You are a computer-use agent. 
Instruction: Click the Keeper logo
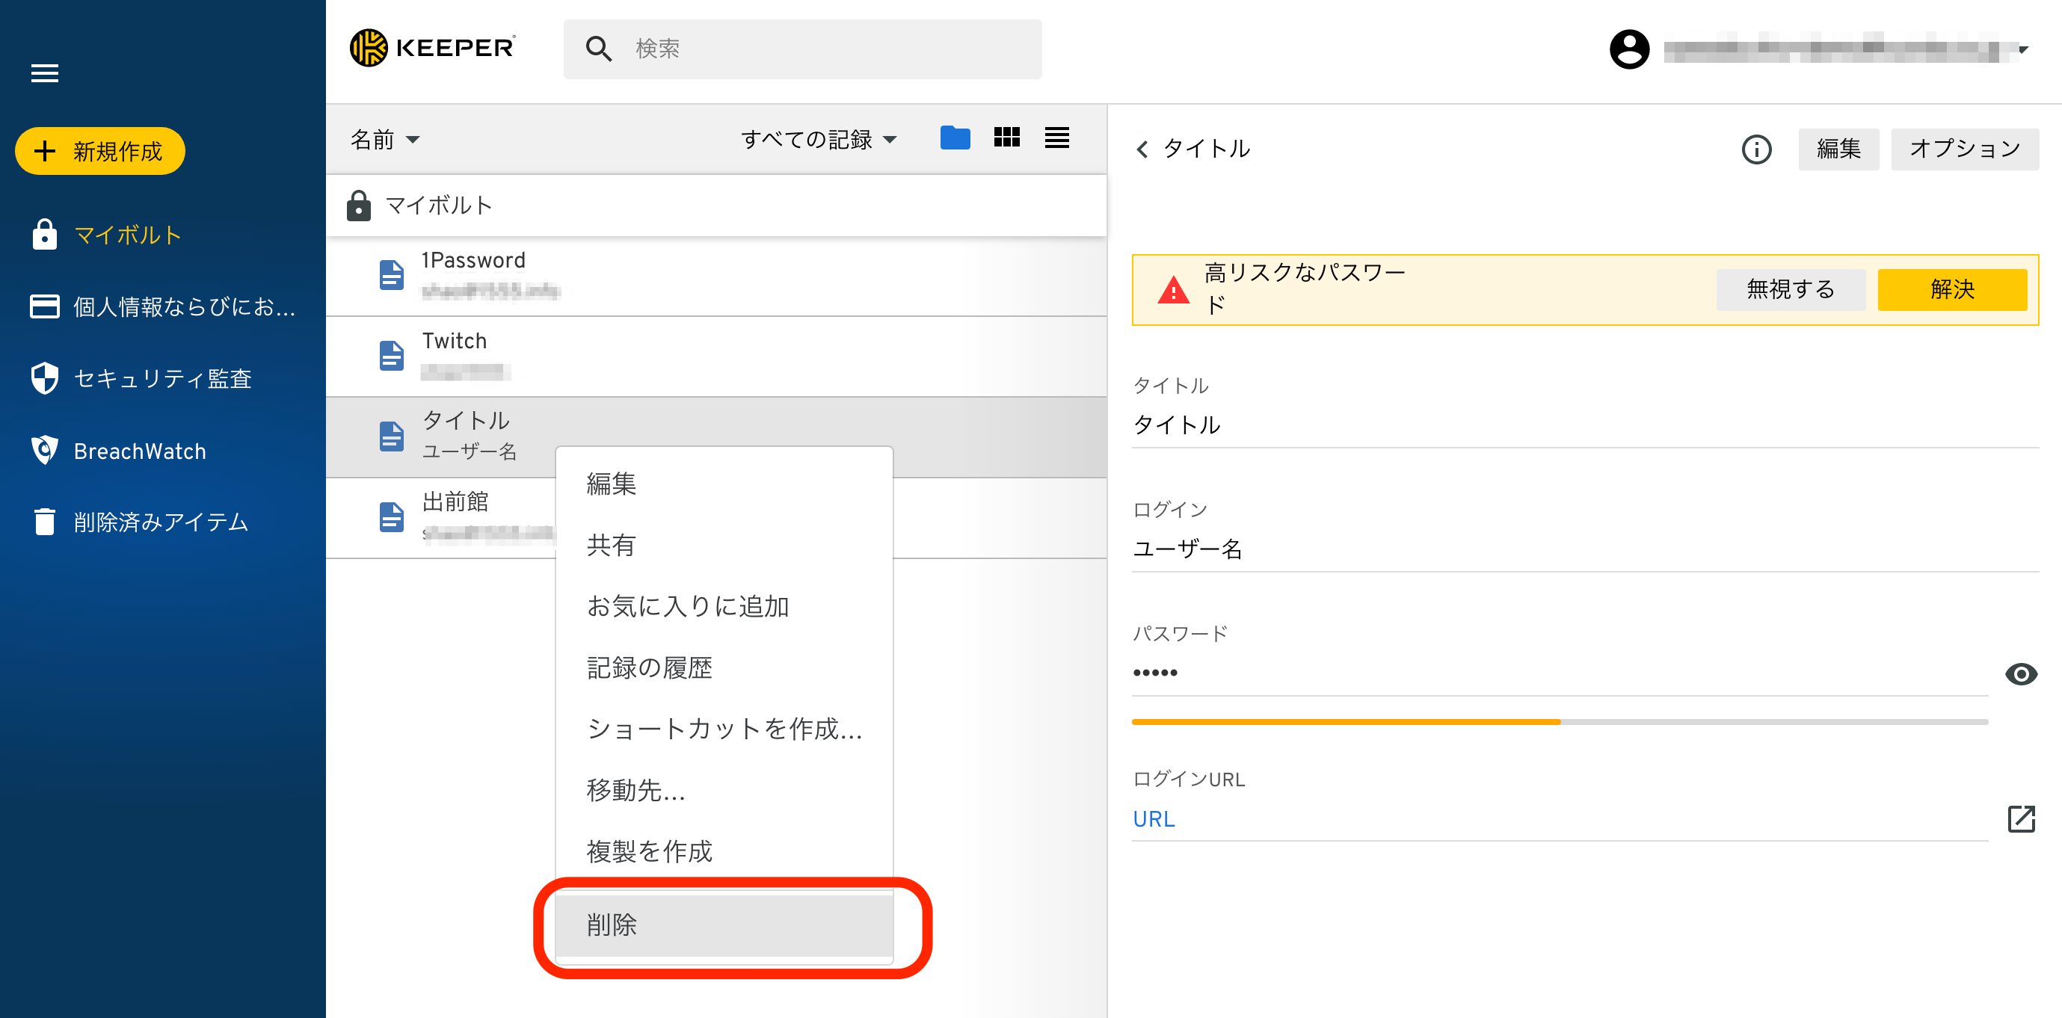click(433, 48)
